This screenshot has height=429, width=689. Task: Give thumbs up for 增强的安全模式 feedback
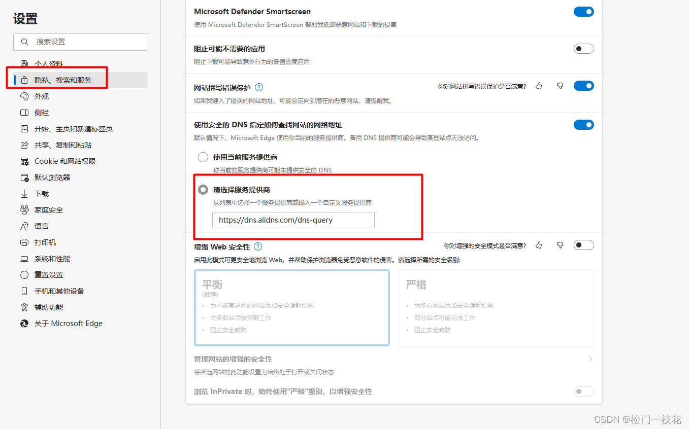click(x=539, y=245)
